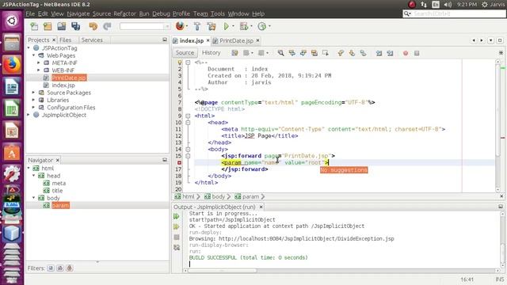This screenshot has height=285, width=507.
Task: Open Ubuntu Dash home button
Action: (12, 21)
